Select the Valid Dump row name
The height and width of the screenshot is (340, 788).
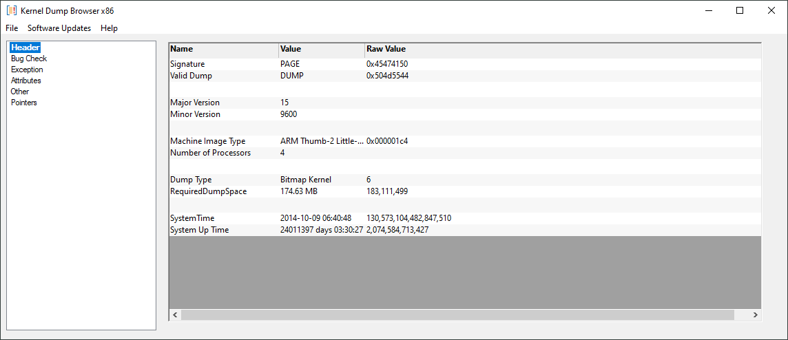[x=189, y=76]
